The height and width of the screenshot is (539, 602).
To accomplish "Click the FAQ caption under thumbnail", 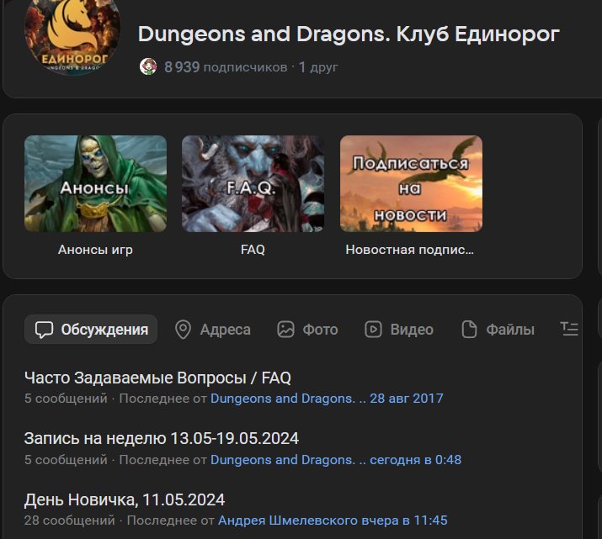I will 253,250.
